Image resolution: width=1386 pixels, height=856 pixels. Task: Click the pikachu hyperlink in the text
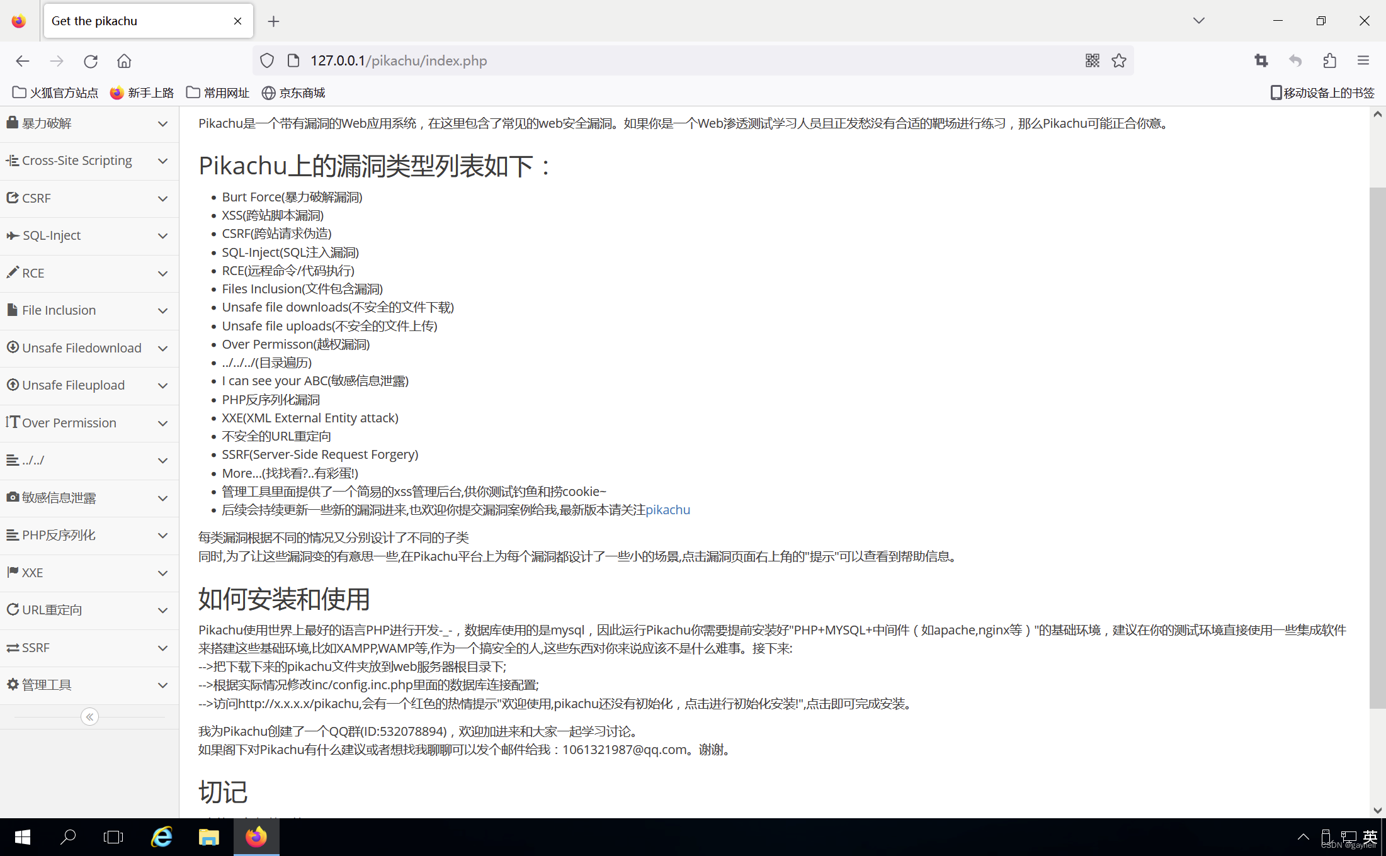pos(667,510)
